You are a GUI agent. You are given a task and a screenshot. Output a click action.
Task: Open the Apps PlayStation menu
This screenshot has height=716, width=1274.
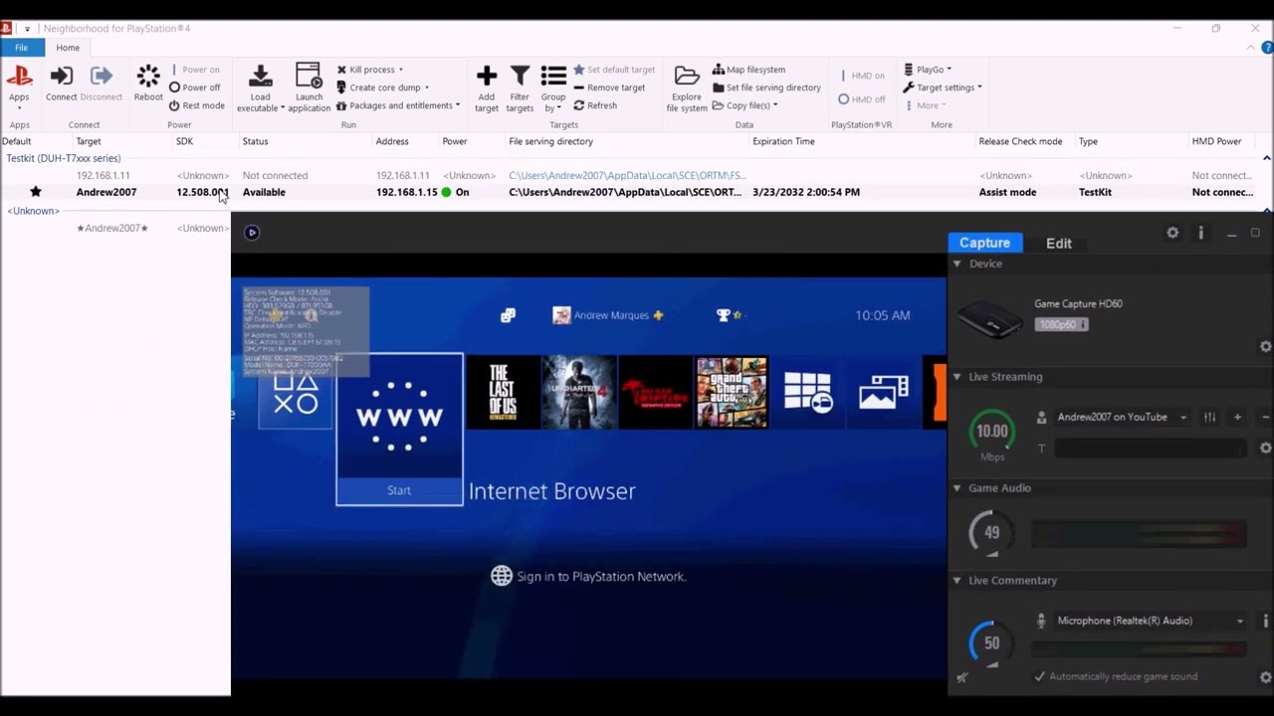click(x=19, y=84)
